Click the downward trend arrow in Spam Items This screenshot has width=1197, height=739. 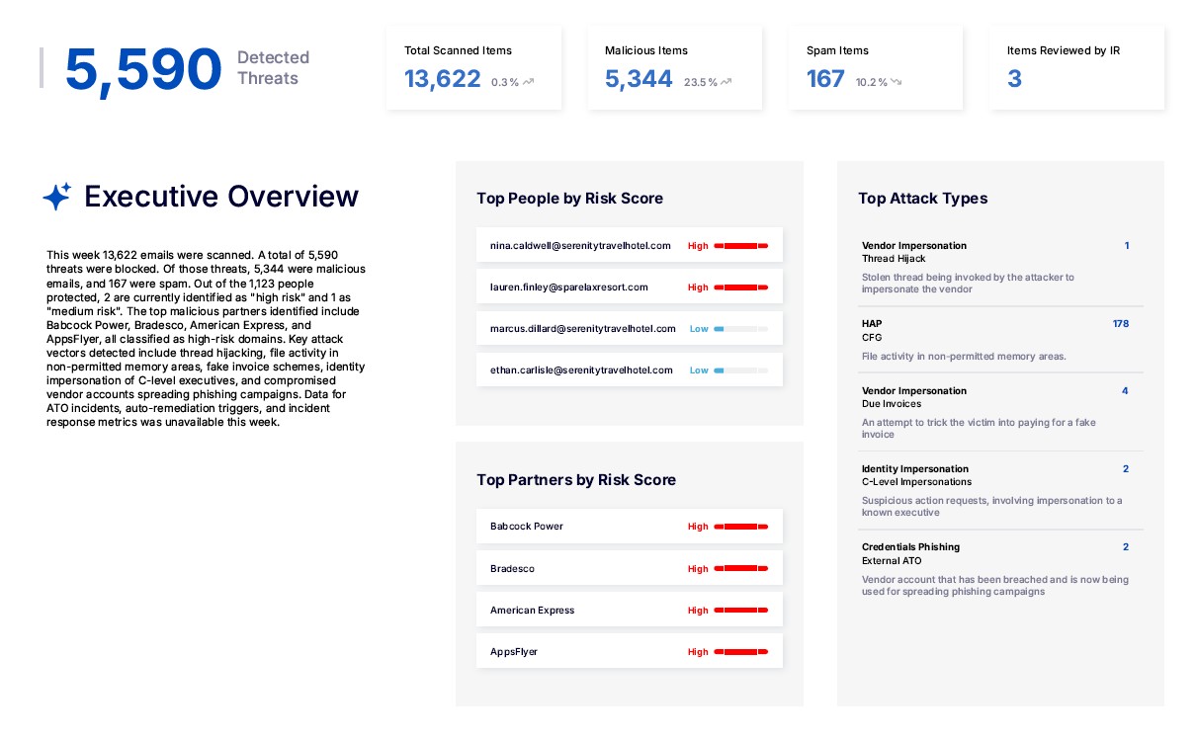[x=896, y=82]
